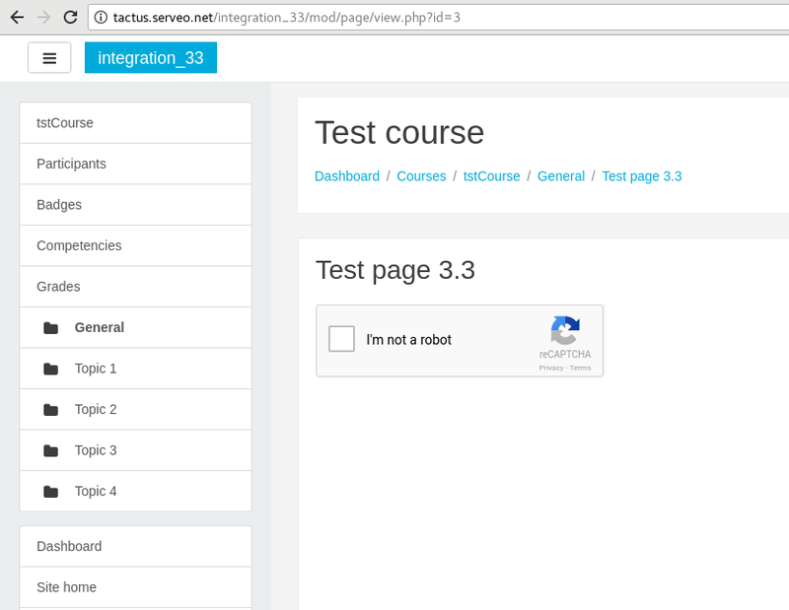Screen dimensions: 789x610
Task: Click the folder icon beside Topic 3
Action: click(51, 451)
